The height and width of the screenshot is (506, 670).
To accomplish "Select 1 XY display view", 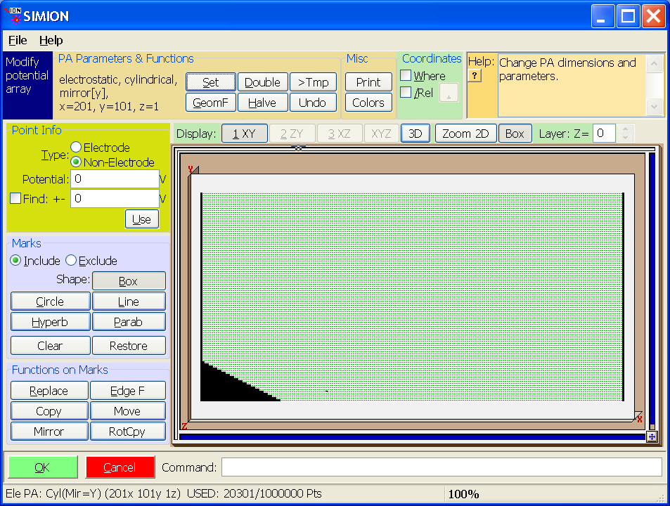I will pos(245,134).
